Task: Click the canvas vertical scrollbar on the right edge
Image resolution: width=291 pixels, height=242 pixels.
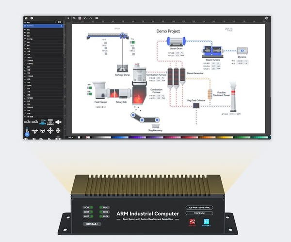Action: 270,78
